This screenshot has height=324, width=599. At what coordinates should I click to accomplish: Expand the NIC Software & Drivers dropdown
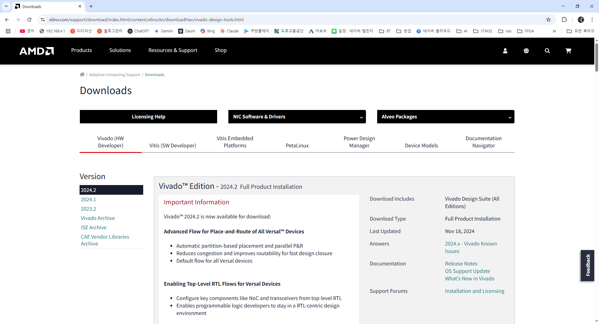point(297,117)
